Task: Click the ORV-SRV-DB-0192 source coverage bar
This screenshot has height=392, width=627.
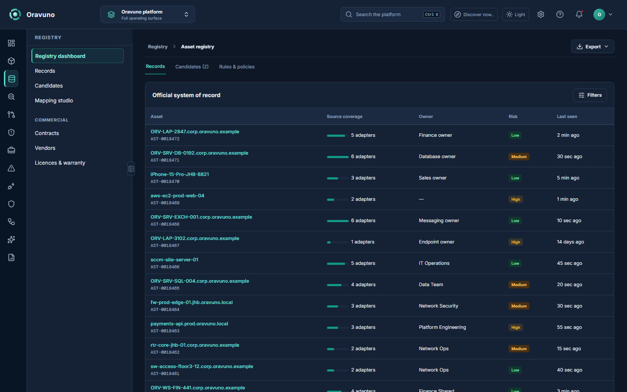Action: click(338, 157)
